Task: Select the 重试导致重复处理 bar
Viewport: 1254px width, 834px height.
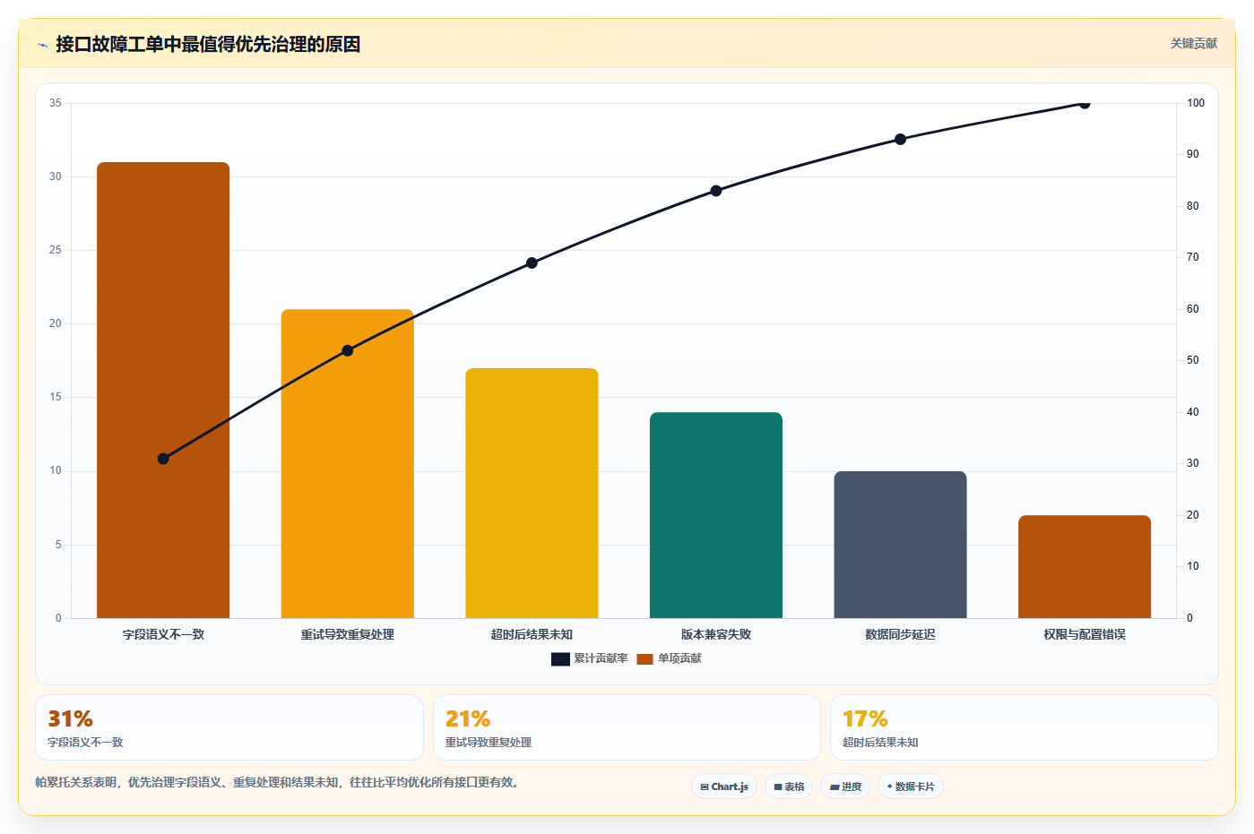Action: coord(348,463)
